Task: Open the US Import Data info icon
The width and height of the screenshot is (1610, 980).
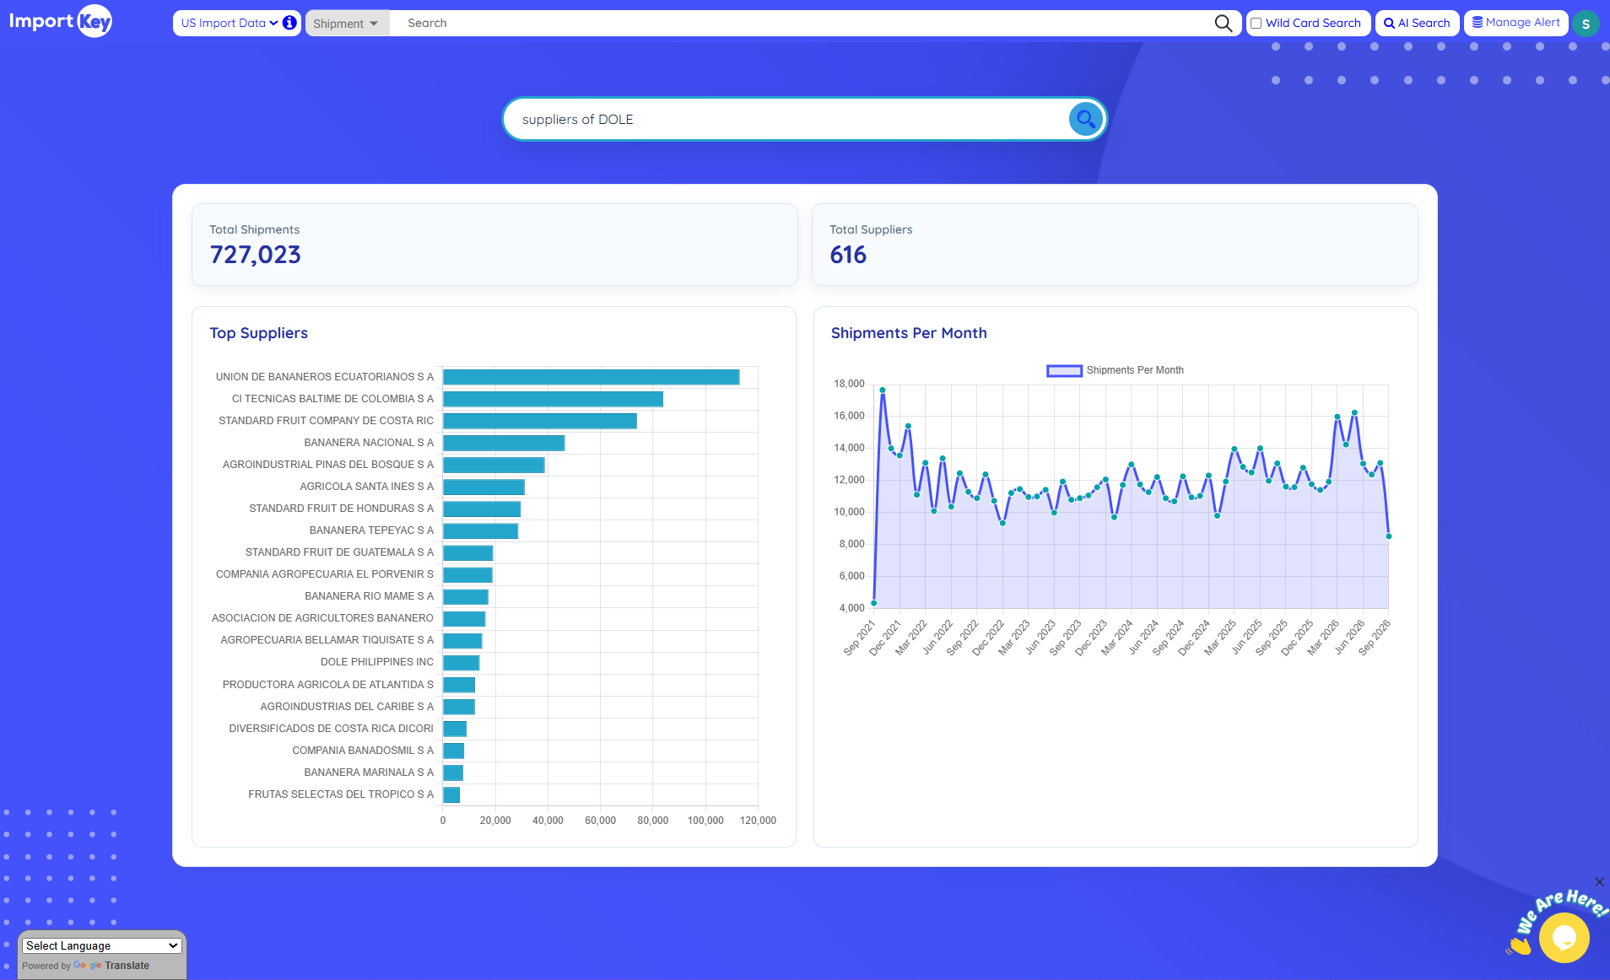Action: pos(289,23)
